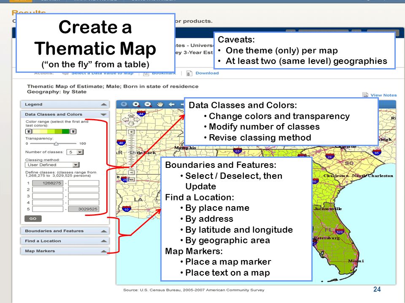Viewport: 405px width, 303px height.
Task: Click the 3029525 class value field
Action: point(84,209)
